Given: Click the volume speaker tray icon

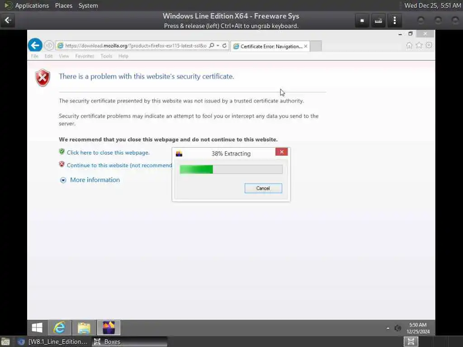Looking at the screenshot, I should (398, 328).
